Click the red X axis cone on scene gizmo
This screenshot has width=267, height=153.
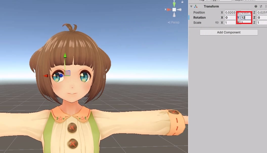coord(169,10)
